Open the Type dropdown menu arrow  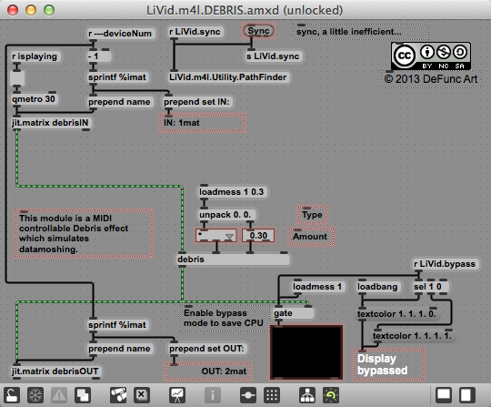[x=229, y=236]
